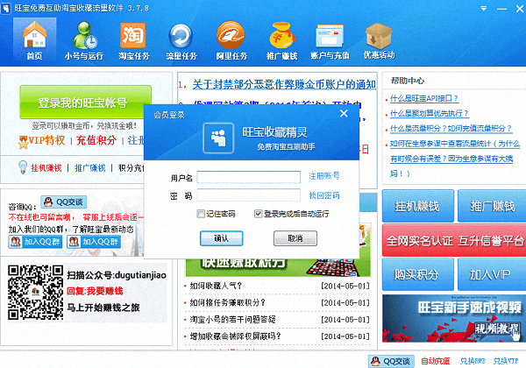Close the 会员登录 login dialog
Image resolution: width=526 pixels, height=368 pixels.
tap(344, 114)
